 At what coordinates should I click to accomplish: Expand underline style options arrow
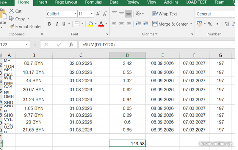(69, 24)
